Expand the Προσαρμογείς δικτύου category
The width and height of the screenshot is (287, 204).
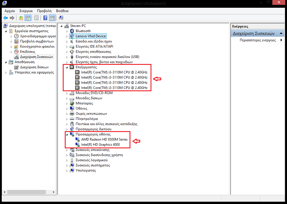pos(67,129)
